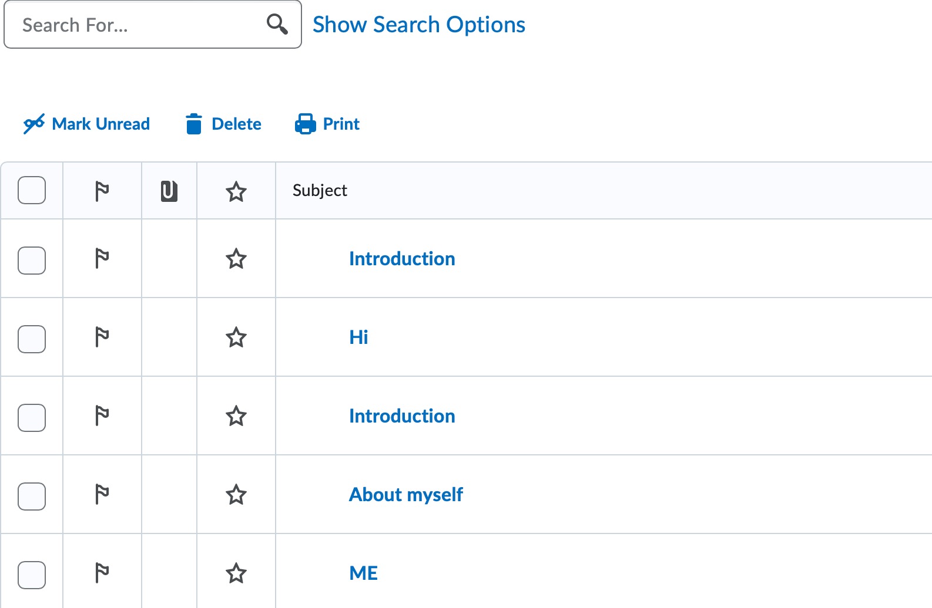Open the About myself message
Image resolution: width=932 pixels, height=608 pixels.
(x=406, y=495)
